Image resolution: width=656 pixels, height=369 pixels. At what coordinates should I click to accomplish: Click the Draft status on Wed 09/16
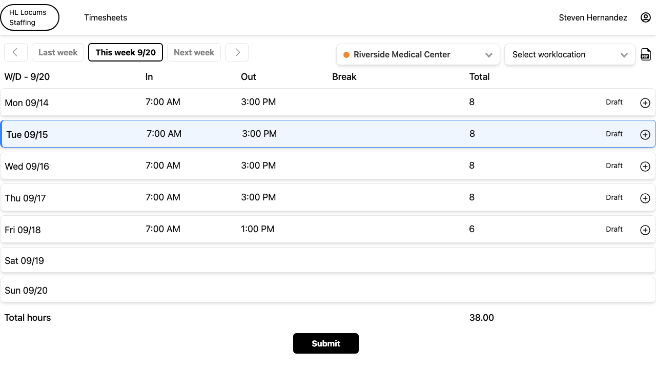614,166
